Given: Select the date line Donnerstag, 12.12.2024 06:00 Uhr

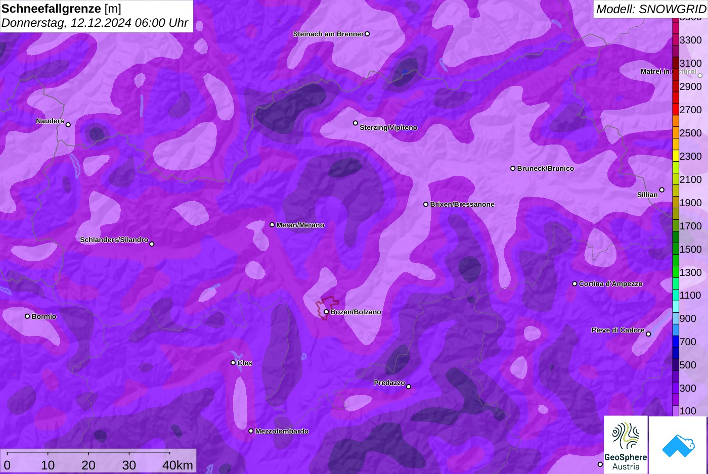Looking at the screenshot, I should coord(95,23).
